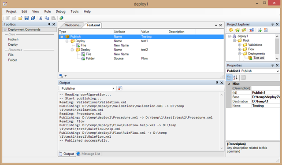Select Deploy command in ToolBox
Viewport: 282px width, 165px height.
13,44
